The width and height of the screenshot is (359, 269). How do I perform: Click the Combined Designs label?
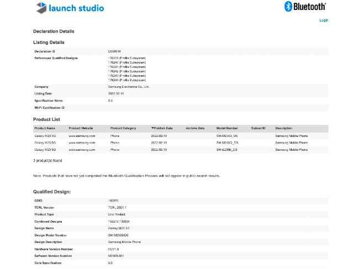tap(48, 221)
